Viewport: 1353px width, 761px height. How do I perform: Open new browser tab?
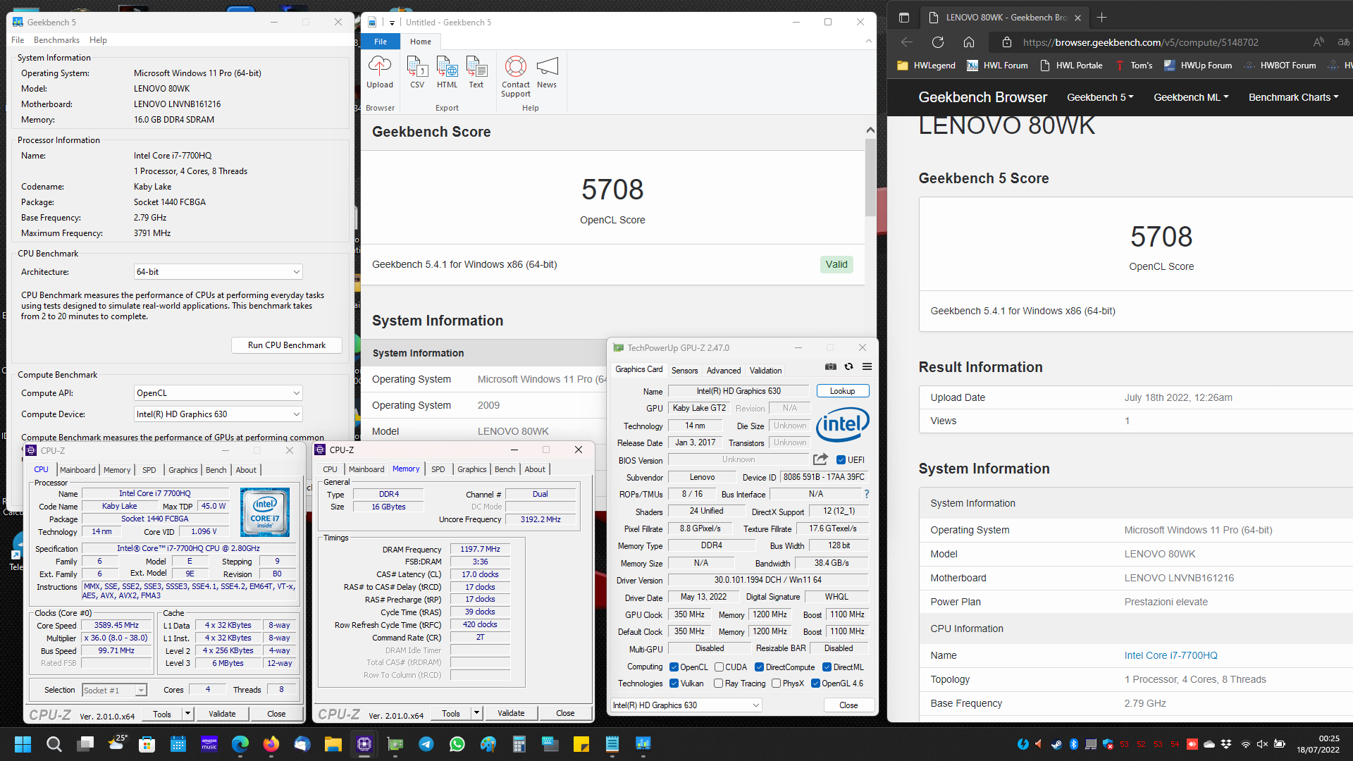(x=1102, y=18)
